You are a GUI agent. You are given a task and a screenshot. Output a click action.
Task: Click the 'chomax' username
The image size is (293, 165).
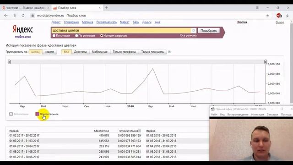tap(242, 22)
